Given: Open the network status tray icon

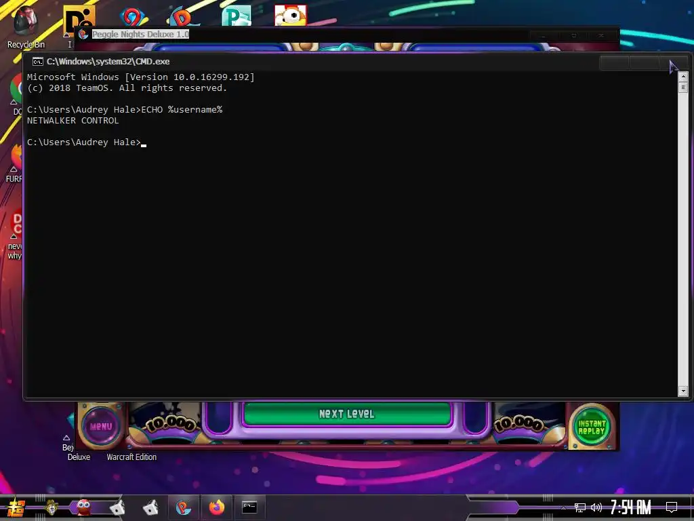Looking at the screenshot, I should 579,507.
